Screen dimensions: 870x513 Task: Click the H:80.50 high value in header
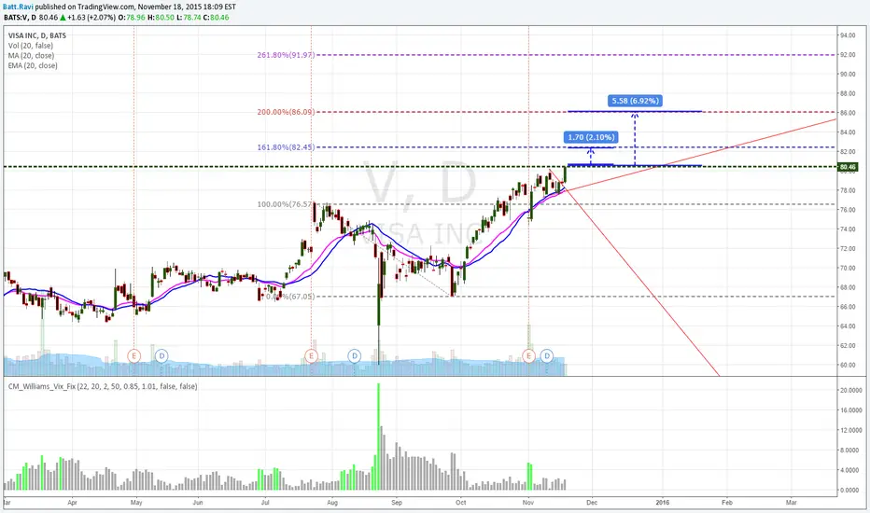click(161, 17)
